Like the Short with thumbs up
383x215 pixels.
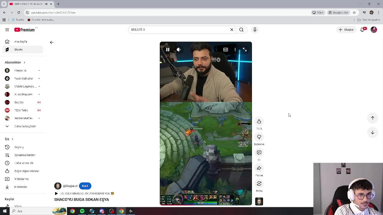[259, 122]
